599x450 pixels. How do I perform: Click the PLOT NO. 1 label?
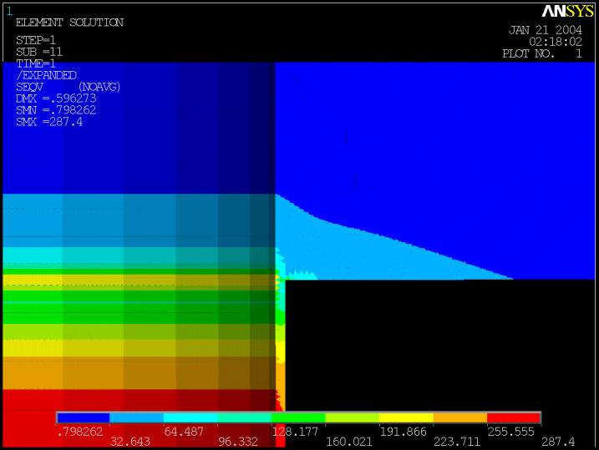pos(542,53)
